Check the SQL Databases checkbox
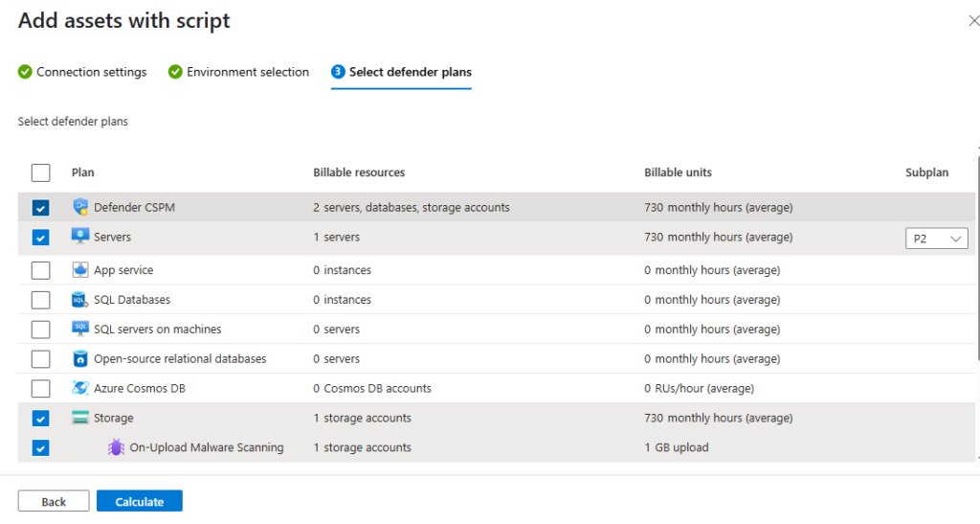980x524 pixels. 40,300
